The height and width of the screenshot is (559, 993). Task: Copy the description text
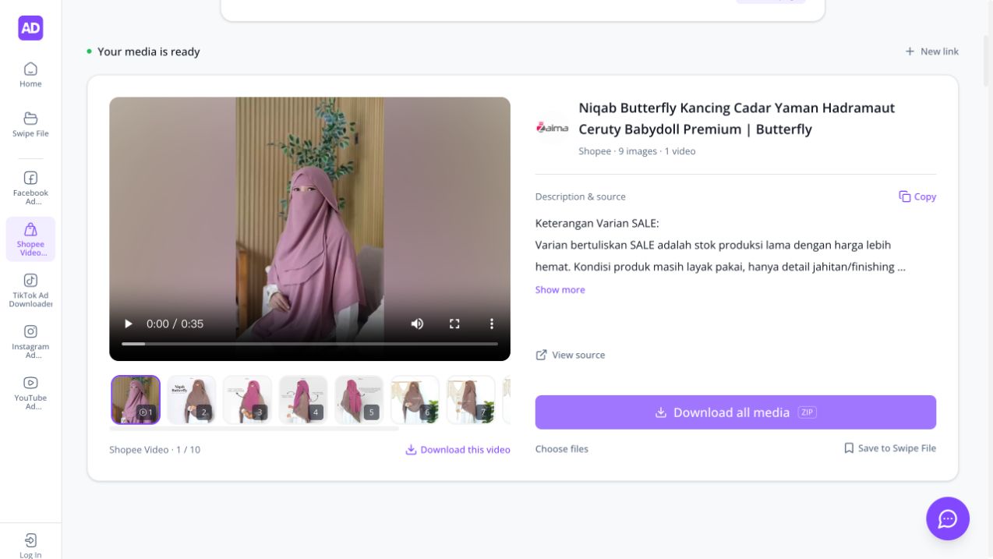(x=917, y=196)
